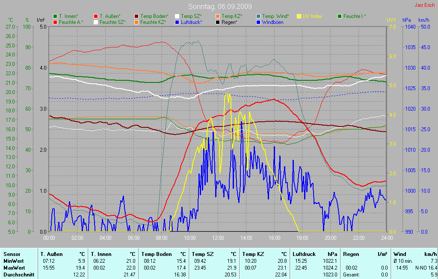
Task: Click the blue Luftdruck legend swatch
Action: [x=177, y=22]
